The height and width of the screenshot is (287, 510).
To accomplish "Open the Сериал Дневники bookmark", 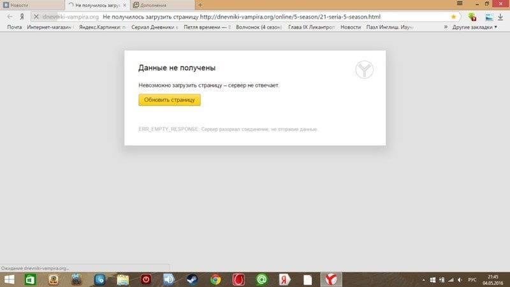I will coord(154,27).
